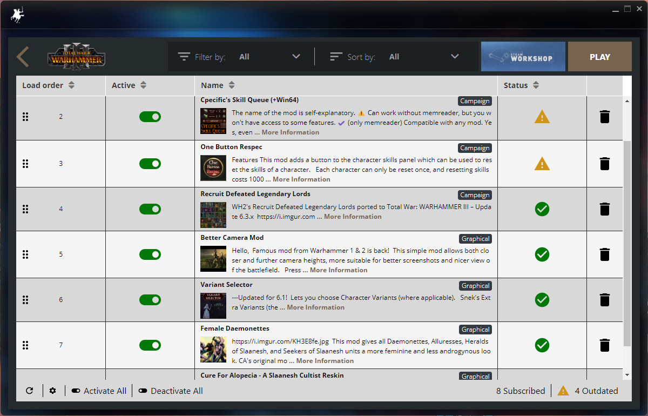Remove Recruit Defeated Legendary Lords with trash icon

pyautogui.click(x=605, y=209)
